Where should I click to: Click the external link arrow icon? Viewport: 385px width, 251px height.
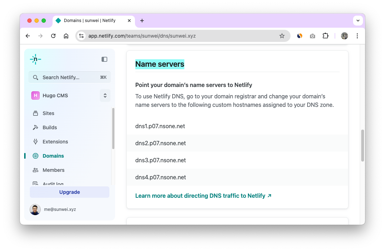point(269,196)
